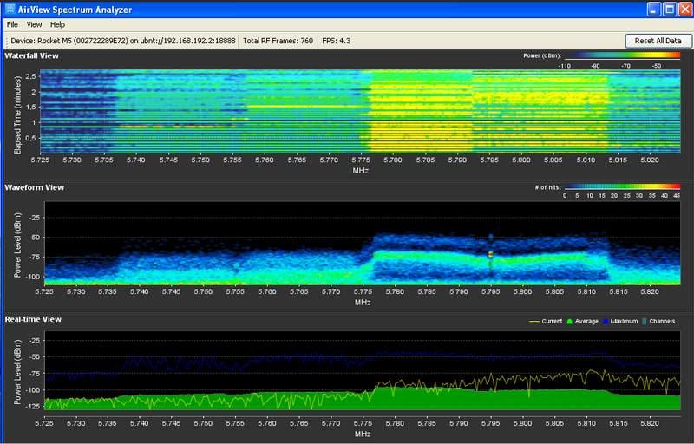Click the Real-time View panel header
Viewport: 694px width, 444px height.
tap(32, 319)
